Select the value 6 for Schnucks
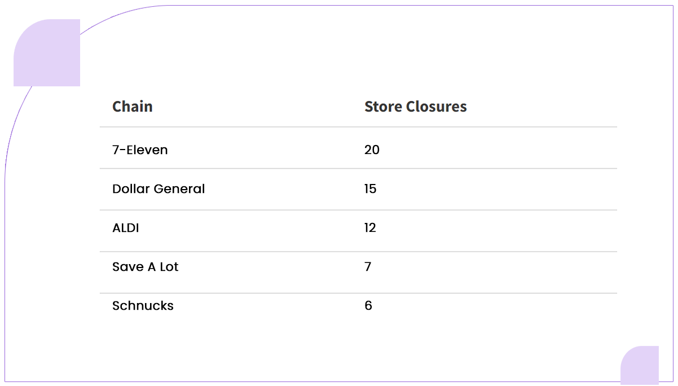Screen dimensions: 678x386 (x=368, y=306)
